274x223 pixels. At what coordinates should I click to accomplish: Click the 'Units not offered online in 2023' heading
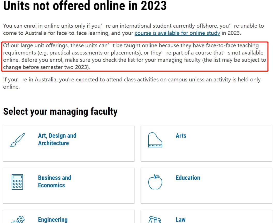pos(85,6)
